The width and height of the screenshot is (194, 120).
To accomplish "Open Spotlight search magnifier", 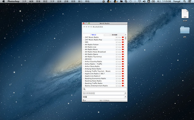I will (185, 1).
